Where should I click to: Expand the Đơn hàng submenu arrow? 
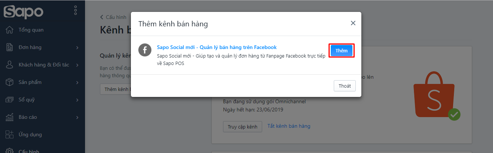[x=77, y=48]
